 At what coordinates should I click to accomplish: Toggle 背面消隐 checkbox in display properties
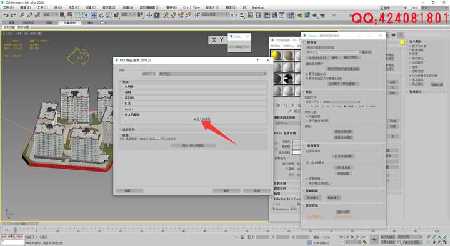tap(411, 50)
